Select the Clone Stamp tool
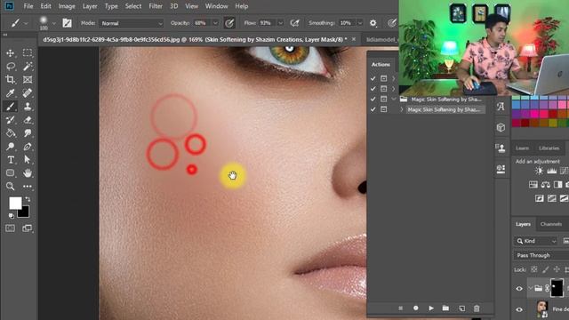This screenshot has height=320, width=569. tap(28, 107)
